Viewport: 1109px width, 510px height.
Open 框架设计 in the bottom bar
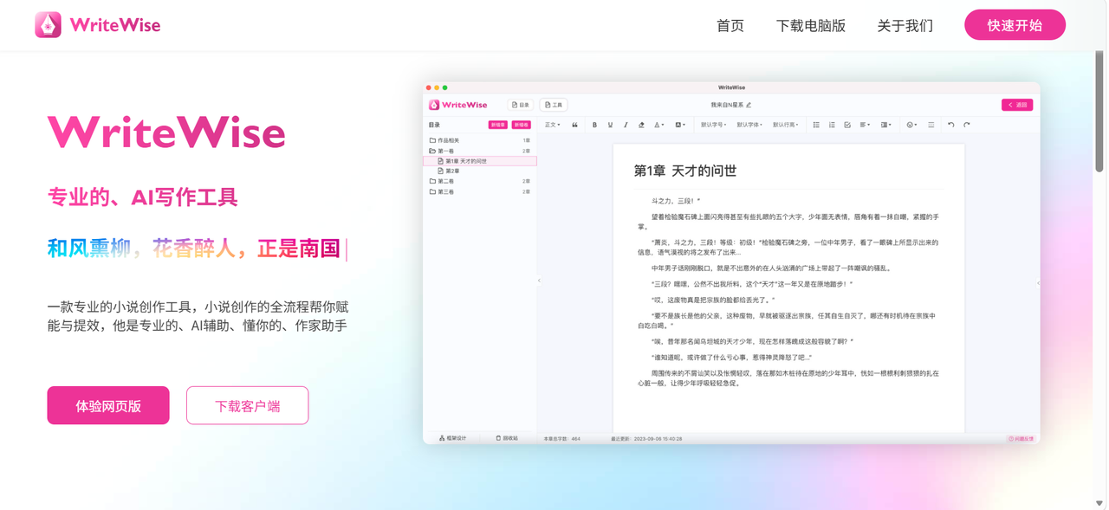452,438
